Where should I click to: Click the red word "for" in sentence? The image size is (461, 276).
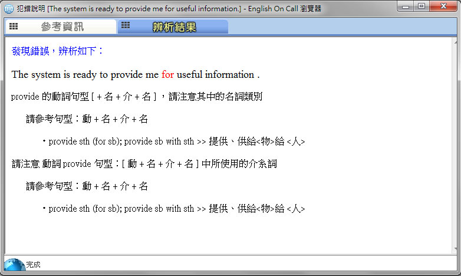click(x=167, y=75)
